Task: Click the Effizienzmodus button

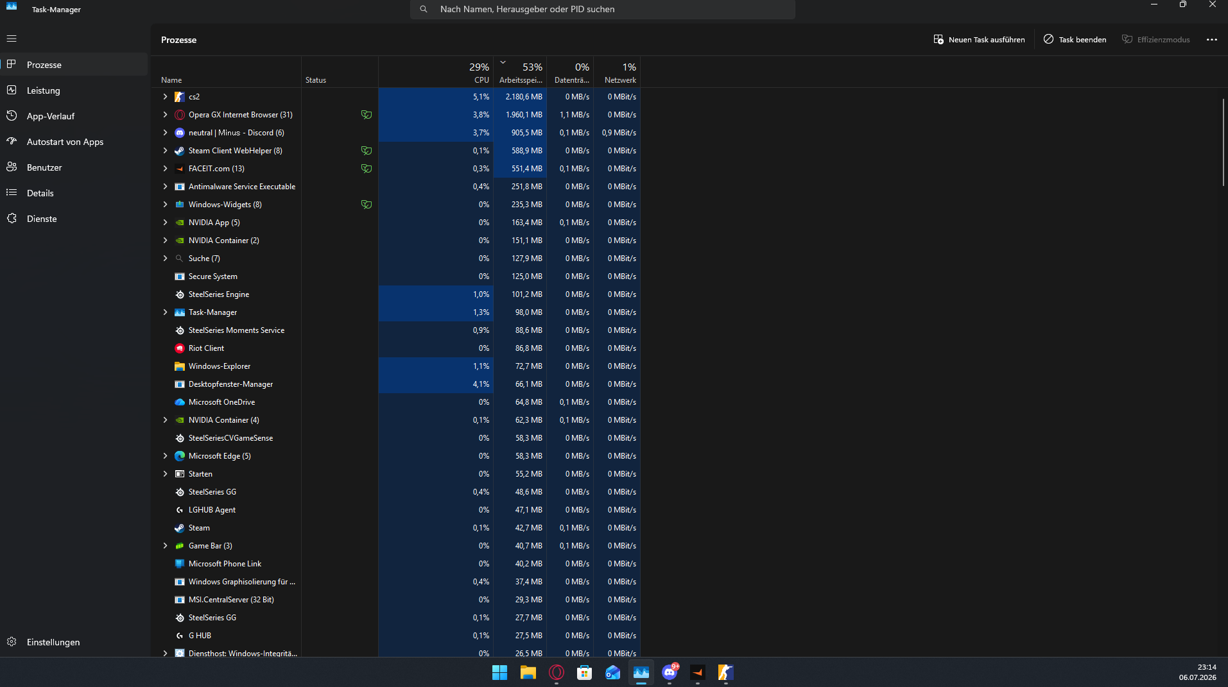Action: [1156, 40]
